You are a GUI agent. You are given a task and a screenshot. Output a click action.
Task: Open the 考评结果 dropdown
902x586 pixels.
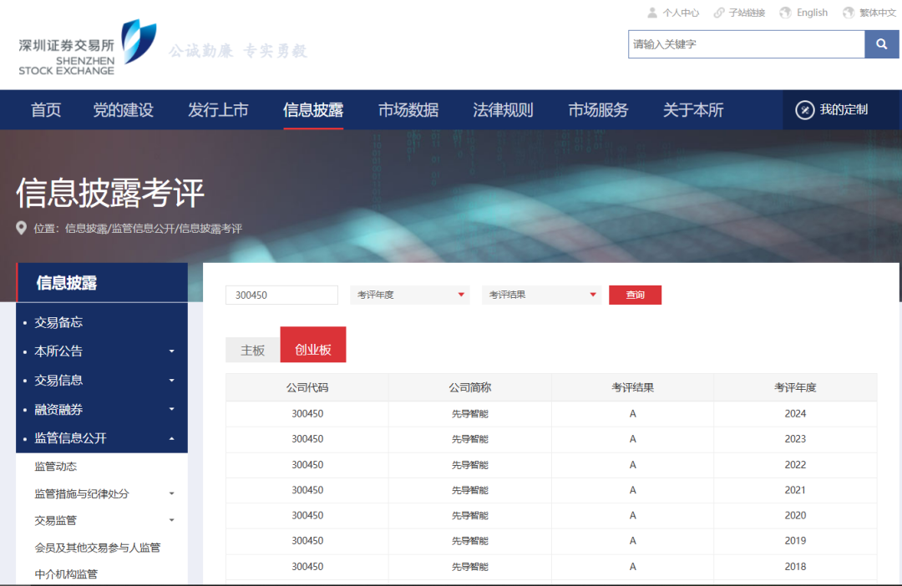[x=541, y=295]
